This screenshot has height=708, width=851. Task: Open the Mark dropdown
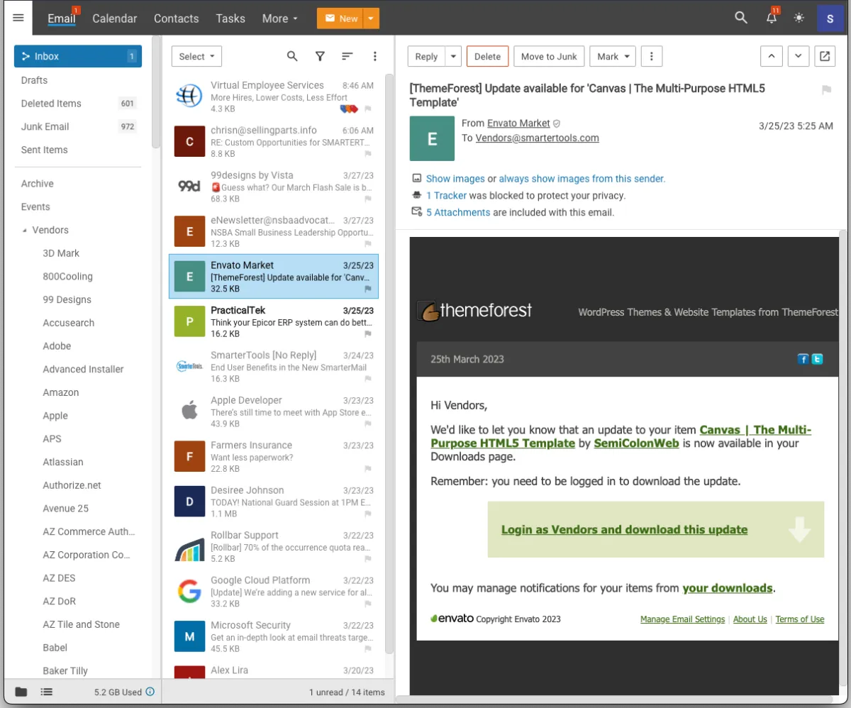click(612, 57)
